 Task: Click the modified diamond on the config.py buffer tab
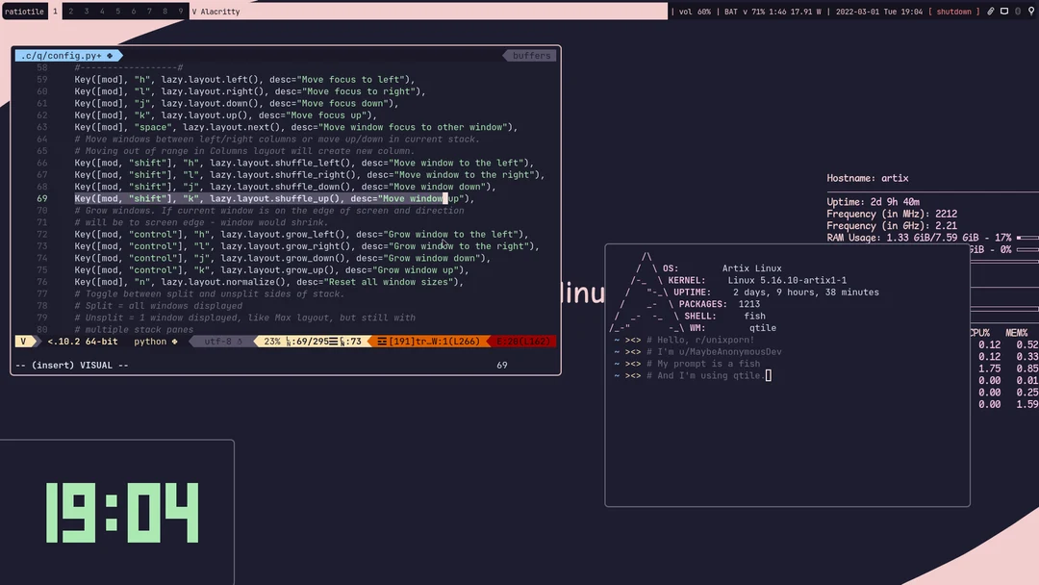(x=109, y=55)
